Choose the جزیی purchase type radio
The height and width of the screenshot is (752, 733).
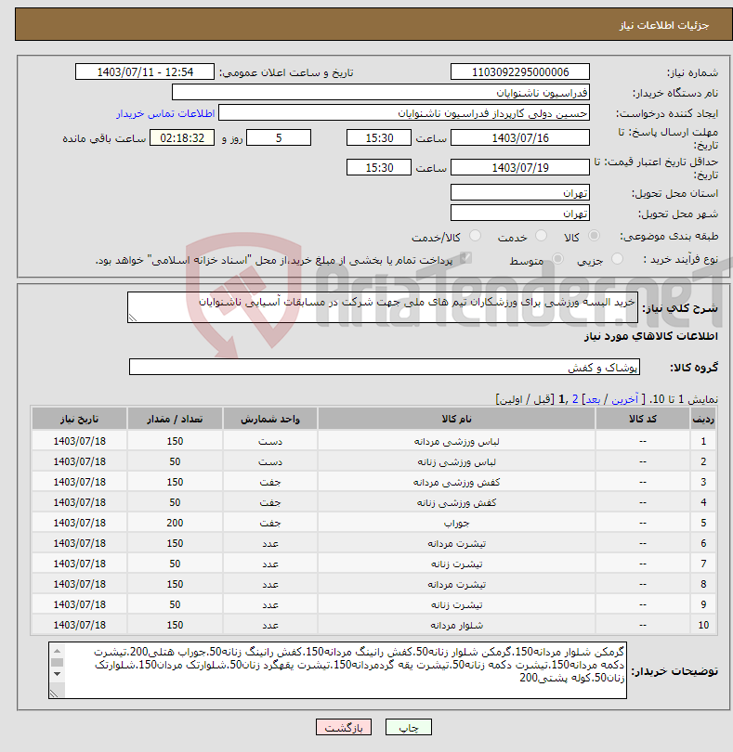click(617, 259)
